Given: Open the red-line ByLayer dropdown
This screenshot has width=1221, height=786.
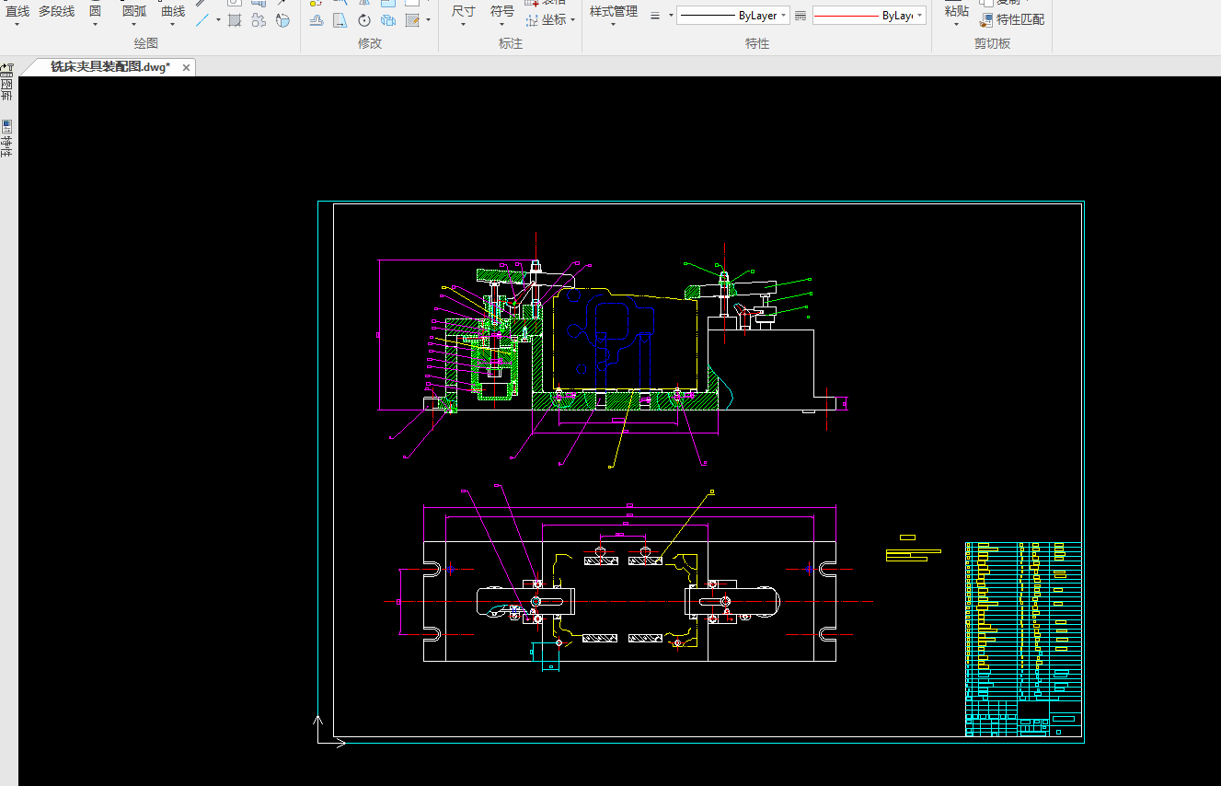Looking at the screenshot, I should coord(920,16).
